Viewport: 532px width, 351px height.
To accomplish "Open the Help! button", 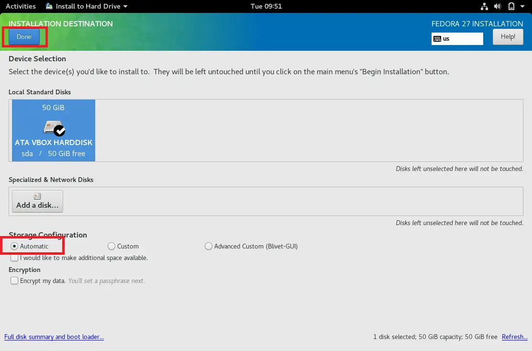I will click(x=508, y=37).
